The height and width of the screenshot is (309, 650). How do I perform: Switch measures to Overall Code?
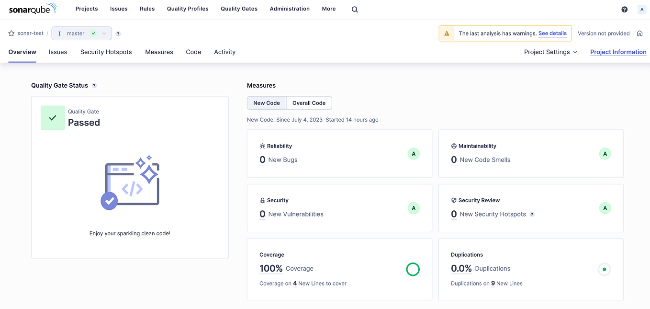309,103
